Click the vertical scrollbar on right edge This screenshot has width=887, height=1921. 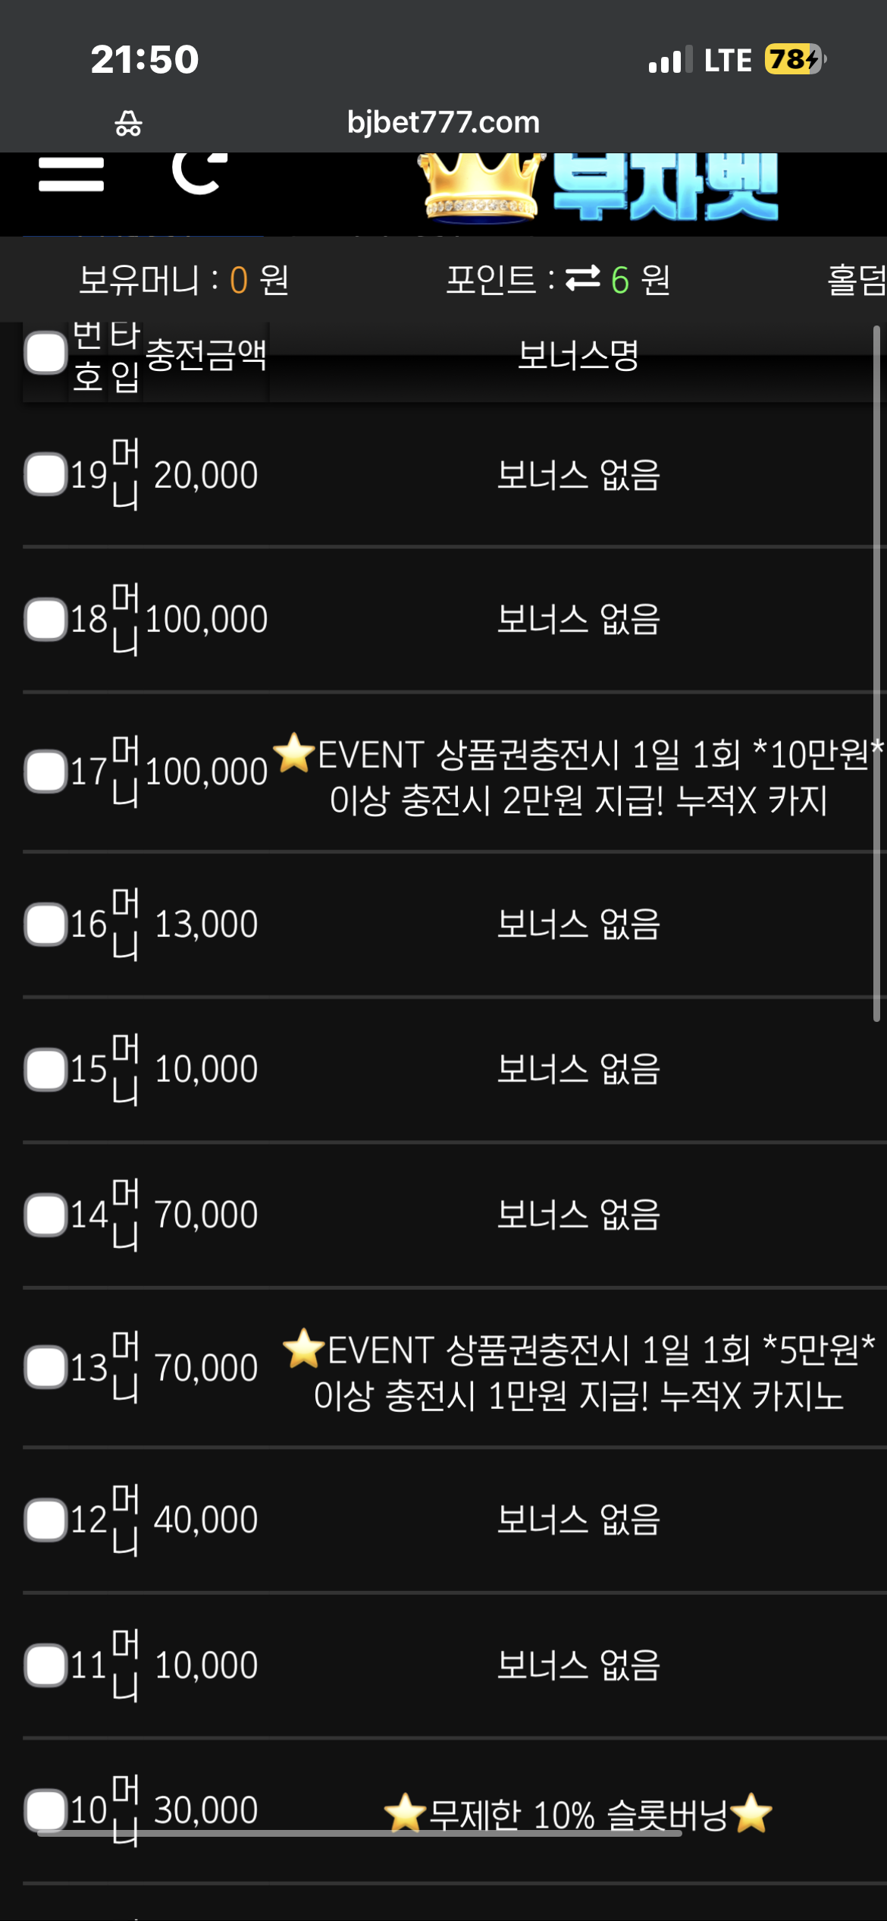[876, 674]
